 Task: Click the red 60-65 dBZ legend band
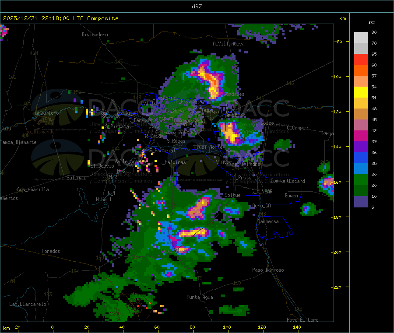[x=361, y=59]
